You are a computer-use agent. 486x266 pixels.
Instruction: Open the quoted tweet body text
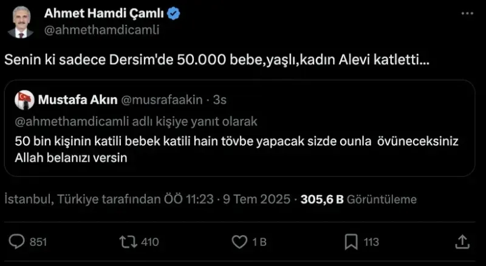pos(236,148)
